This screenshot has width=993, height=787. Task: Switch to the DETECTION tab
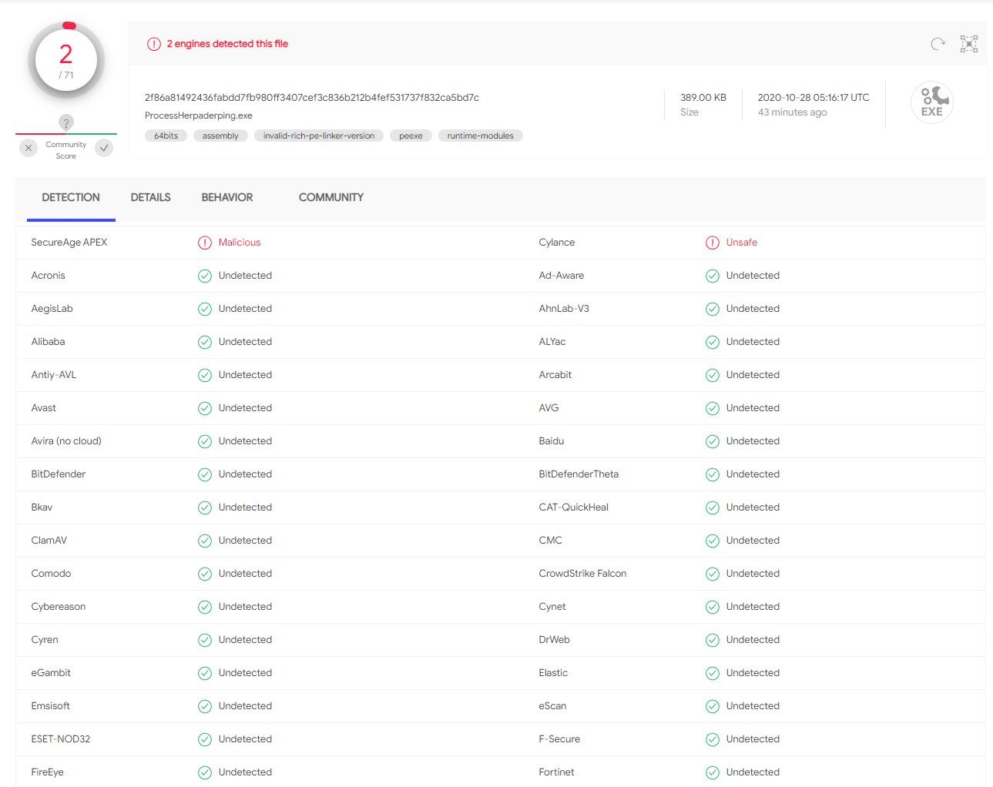click(71, 198)
